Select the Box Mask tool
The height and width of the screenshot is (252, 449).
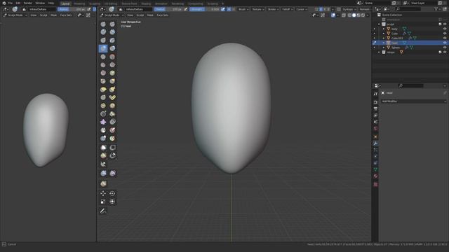point(103,148)
